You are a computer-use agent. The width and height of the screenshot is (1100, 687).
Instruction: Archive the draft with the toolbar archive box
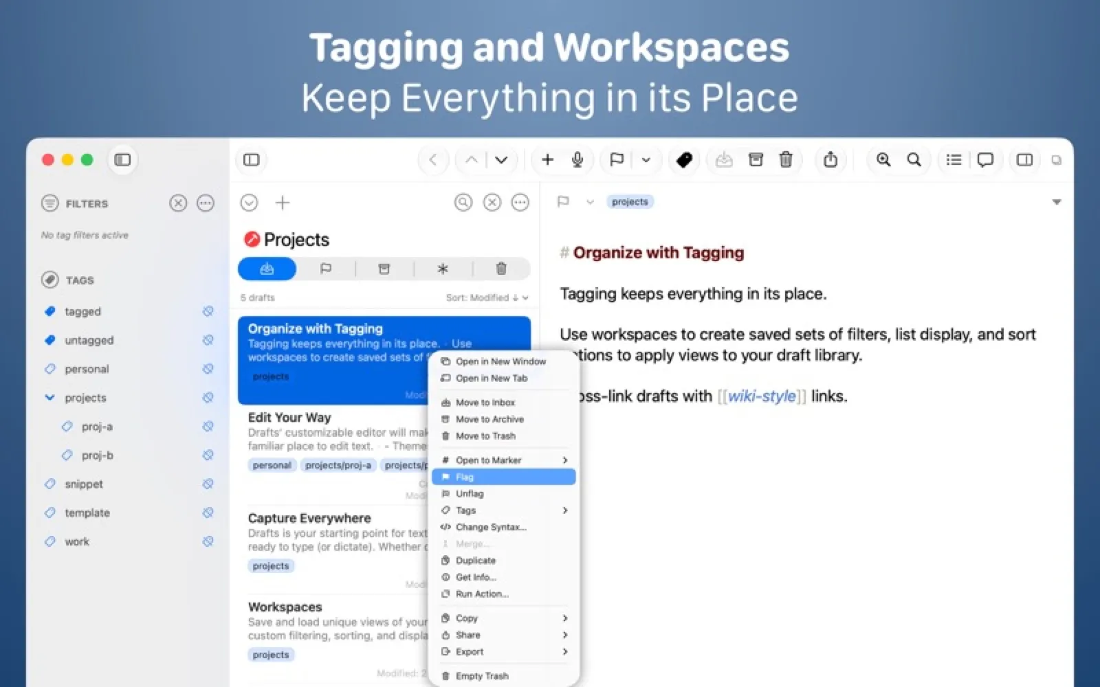coord(756,159)
